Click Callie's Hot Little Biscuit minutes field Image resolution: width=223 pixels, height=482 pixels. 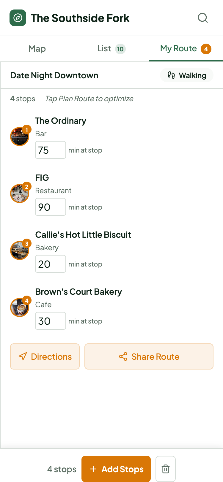tap(50, 264)
